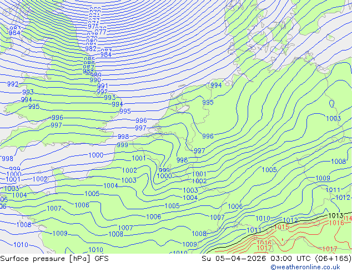Viewport: 352px width, 272px height.
Task: Pick the blue 990 isobar label
Action: (x=95, y=80)
